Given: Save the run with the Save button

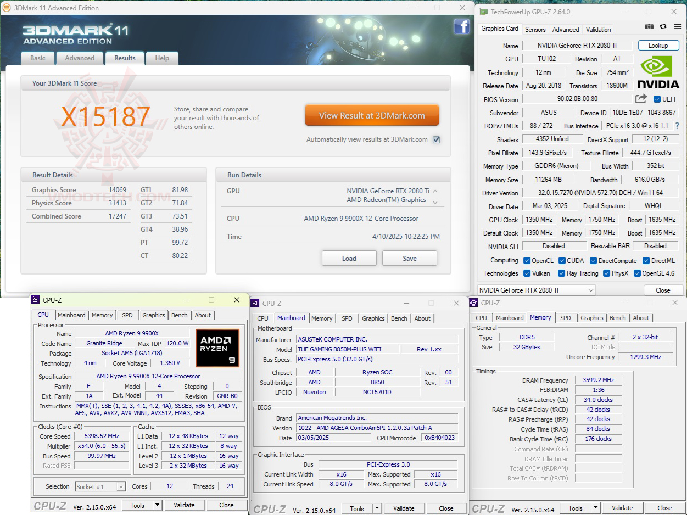Looking at the screenshot, I should [409, 258].
